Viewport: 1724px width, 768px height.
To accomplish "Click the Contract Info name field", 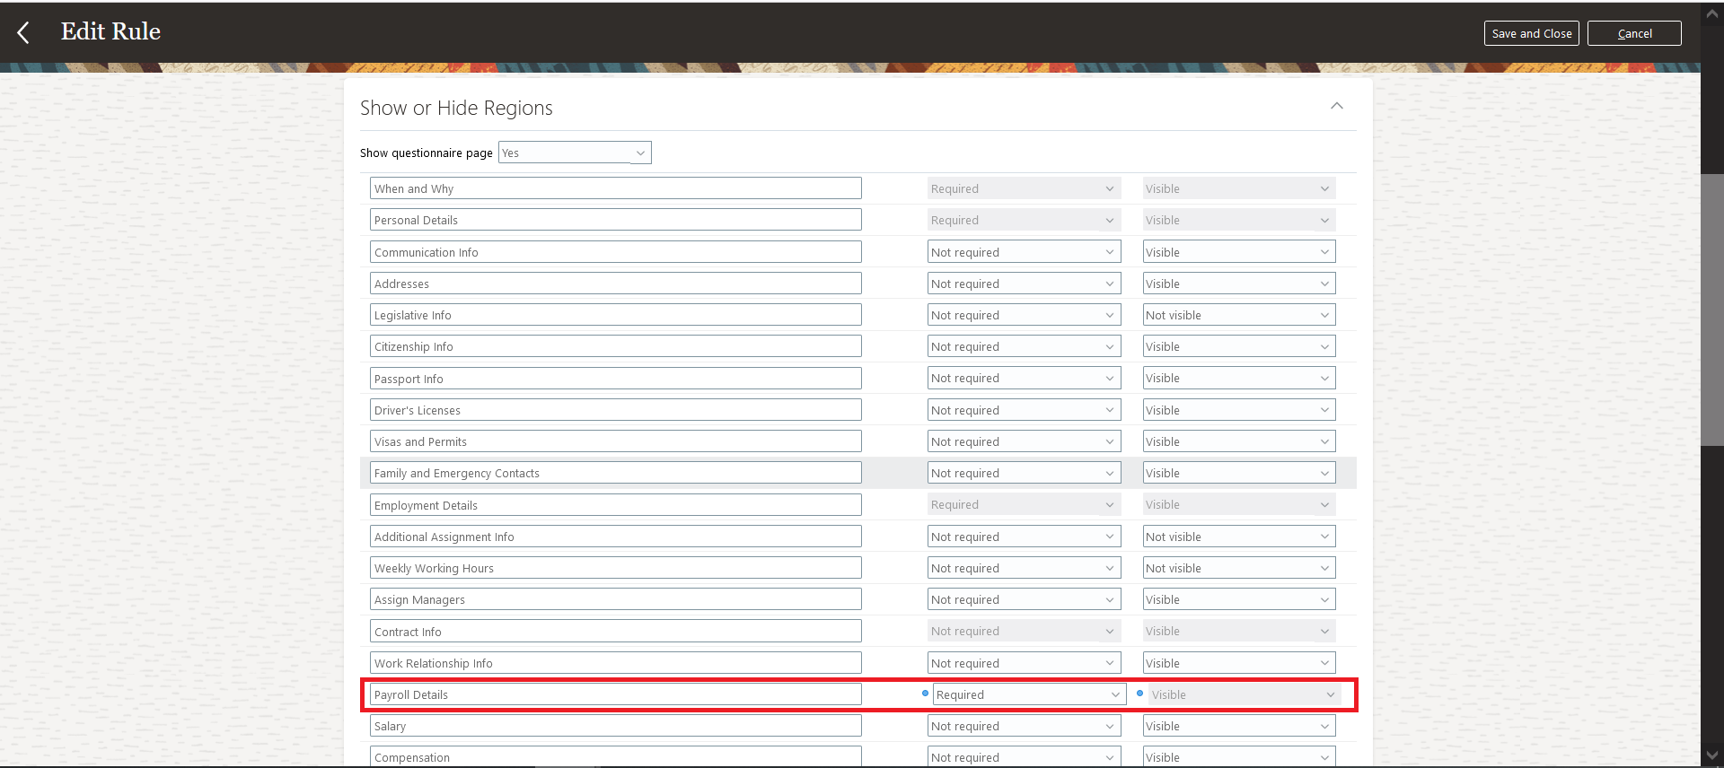I will click(x=616, y=632).
